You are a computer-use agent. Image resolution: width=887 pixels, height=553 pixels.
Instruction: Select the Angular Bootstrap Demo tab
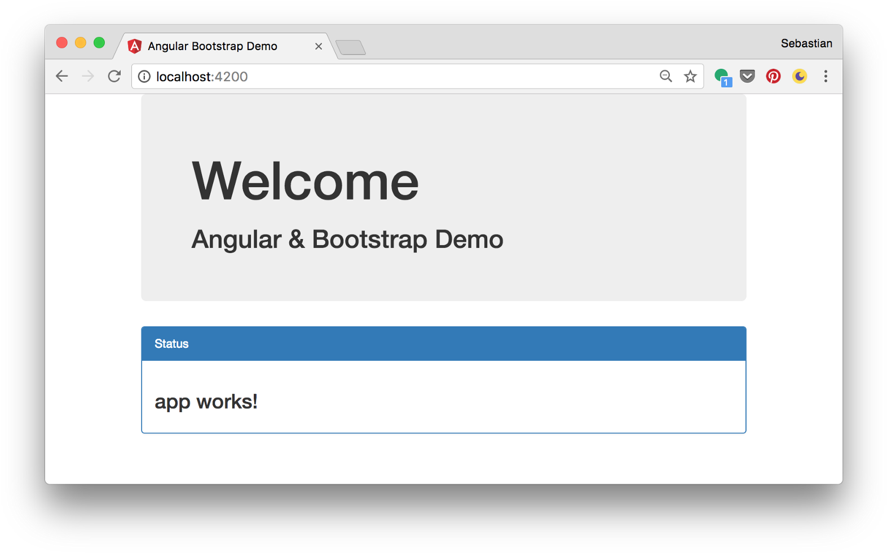pos(226,46)
